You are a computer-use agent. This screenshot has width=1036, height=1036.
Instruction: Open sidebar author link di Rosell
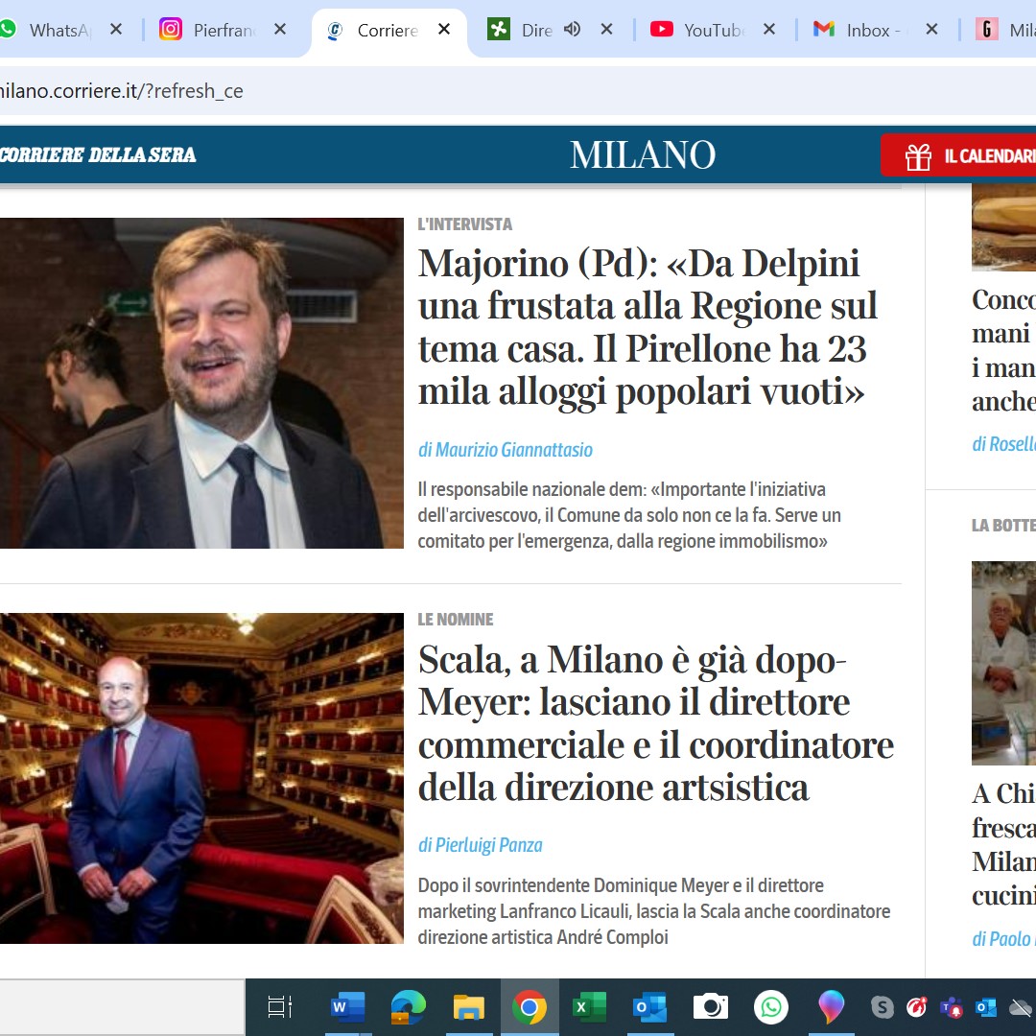pyautogui.click(x=1003, y=444)
